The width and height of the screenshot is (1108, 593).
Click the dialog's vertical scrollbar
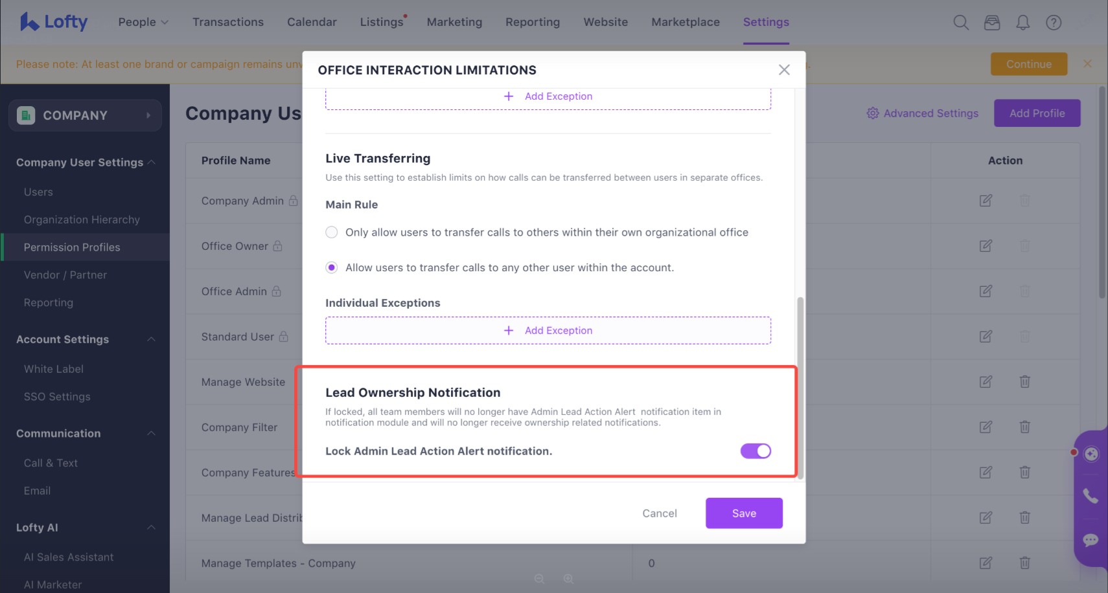click(x=800, y=388)
